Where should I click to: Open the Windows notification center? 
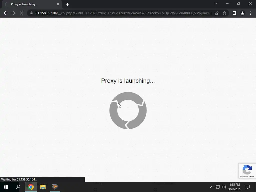248,187
